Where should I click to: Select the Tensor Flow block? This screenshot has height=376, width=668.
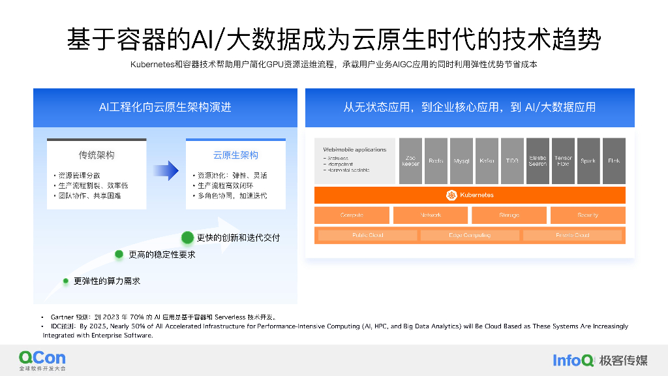pos(563,161)
